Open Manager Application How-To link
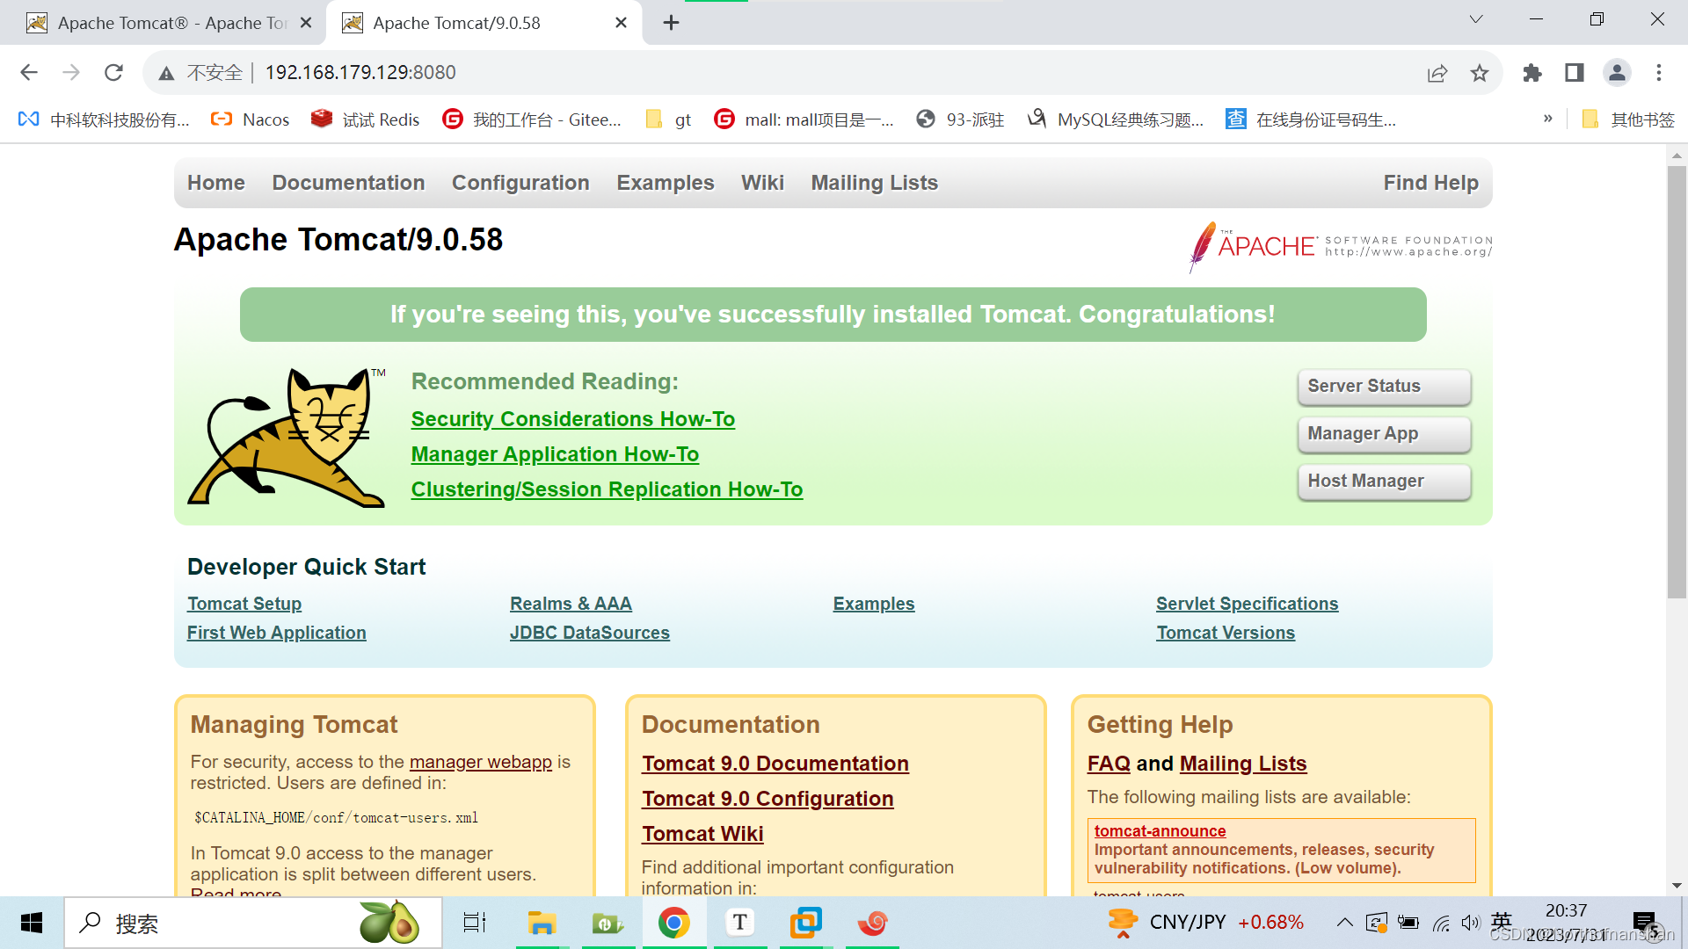Image resolution: width=1688 pixels, height=949 pixels. [x=555, y=454]
